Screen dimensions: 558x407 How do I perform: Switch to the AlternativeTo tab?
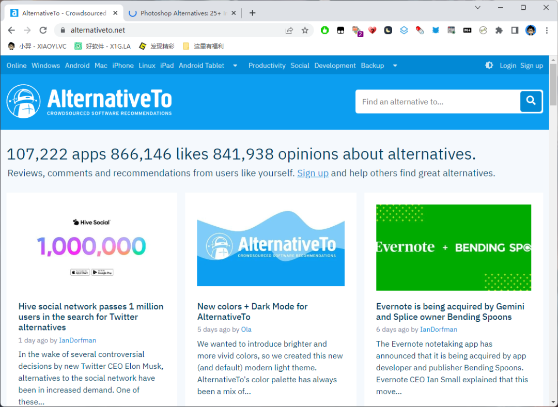point(64,13)
